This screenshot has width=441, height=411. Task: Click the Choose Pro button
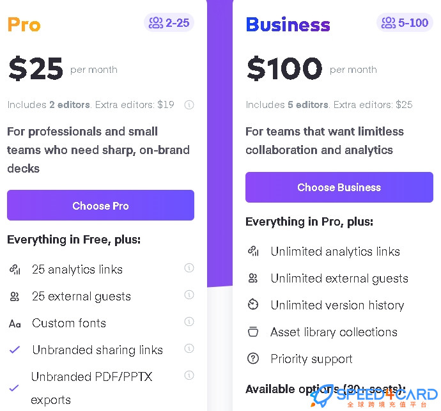coord(100,205)
